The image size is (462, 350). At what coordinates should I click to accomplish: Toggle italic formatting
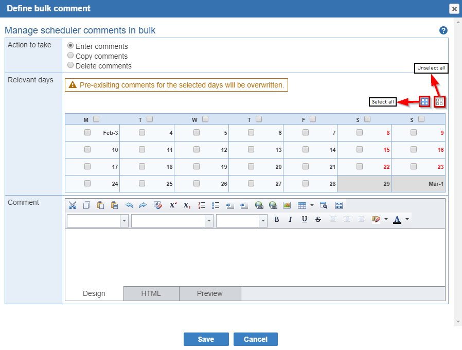point(290,219)
